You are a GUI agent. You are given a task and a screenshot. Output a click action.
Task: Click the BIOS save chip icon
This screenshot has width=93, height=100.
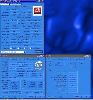tap(41, 18)
